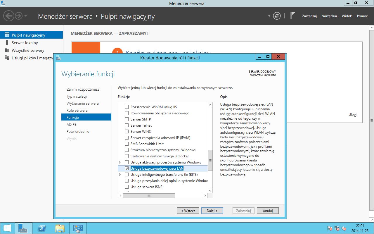374x234 pixels.
Task: Click the Dalej button
Action: point(212,211)
